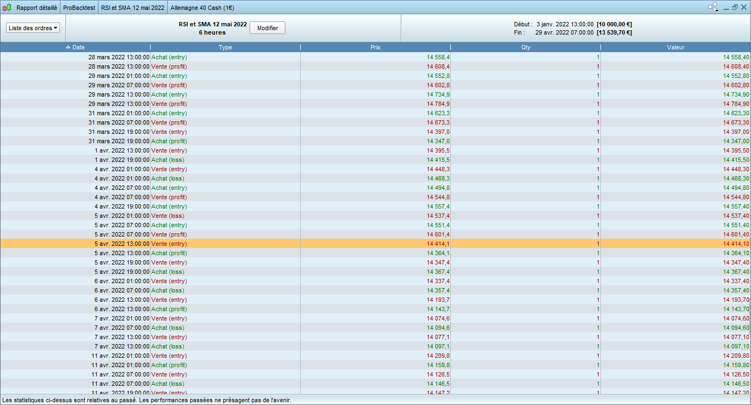Click the price 14 608,4
Image resolution: width=751 pixels, height=405 pixels.
point(438,66)
